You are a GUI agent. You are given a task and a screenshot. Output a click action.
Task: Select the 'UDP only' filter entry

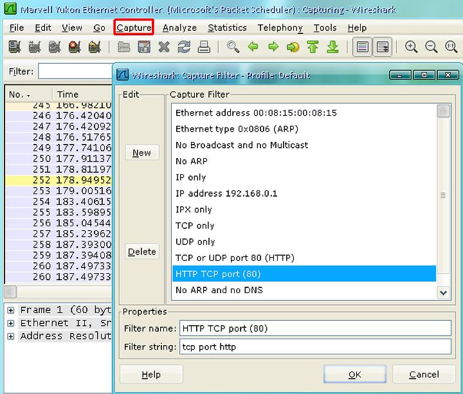[304, 242]
